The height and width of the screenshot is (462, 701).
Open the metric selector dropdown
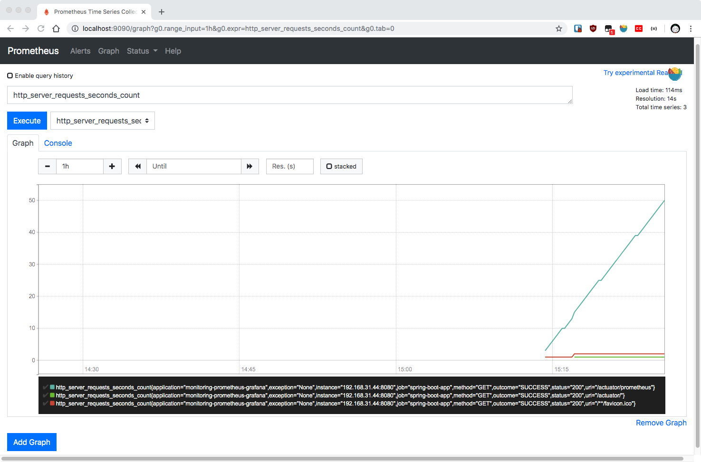(x=103, y=121)
